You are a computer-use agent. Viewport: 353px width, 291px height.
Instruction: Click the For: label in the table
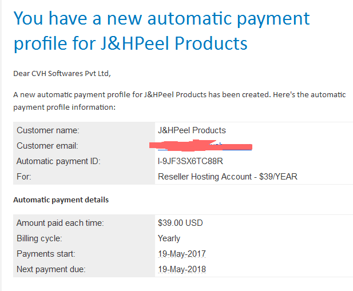pos(24,177)
